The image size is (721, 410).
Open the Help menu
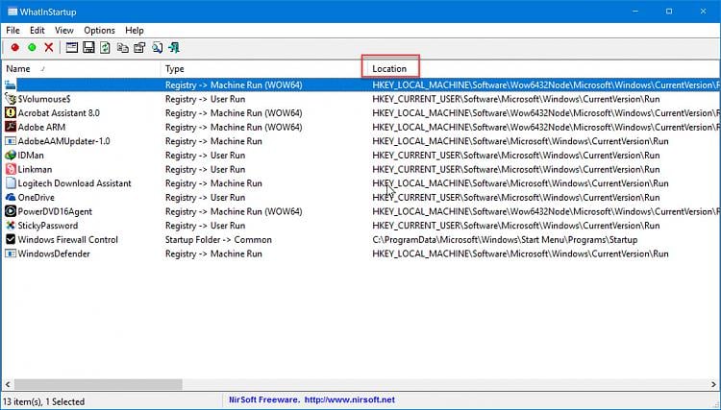135,31
